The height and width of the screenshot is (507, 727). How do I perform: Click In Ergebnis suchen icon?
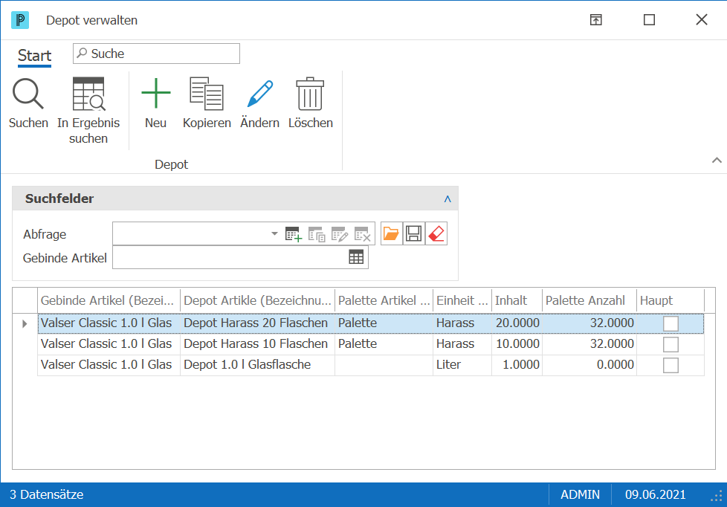(x=88, y=94)
